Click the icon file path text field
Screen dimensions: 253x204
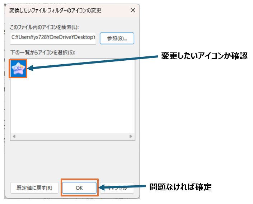pyautogui.click(x=53, y=38)
